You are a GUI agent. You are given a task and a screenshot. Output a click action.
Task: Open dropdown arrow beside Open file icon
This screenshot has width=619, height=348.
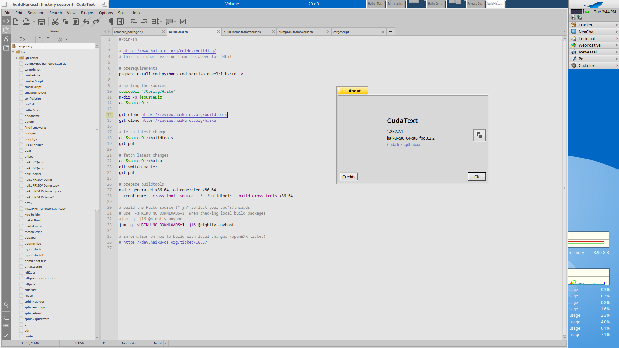tap(34, 22)
